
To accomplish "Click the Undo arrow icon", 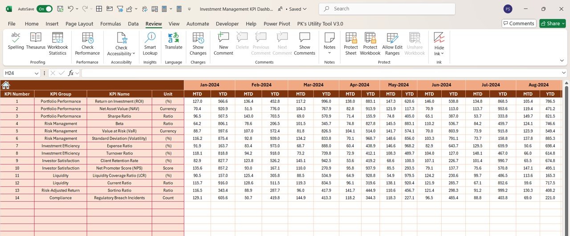I will tap(70, 9).
